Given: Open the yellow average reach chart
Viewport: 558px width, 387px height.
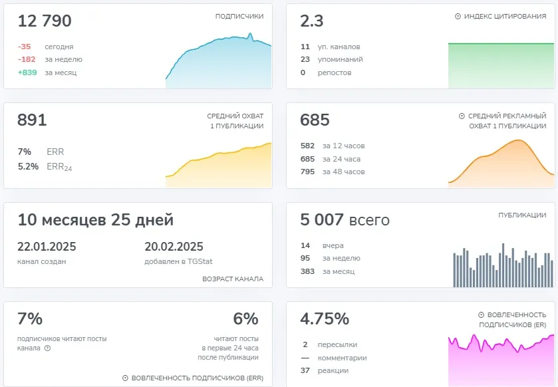Looking at the screenshot, I should [x=218, y=165].
